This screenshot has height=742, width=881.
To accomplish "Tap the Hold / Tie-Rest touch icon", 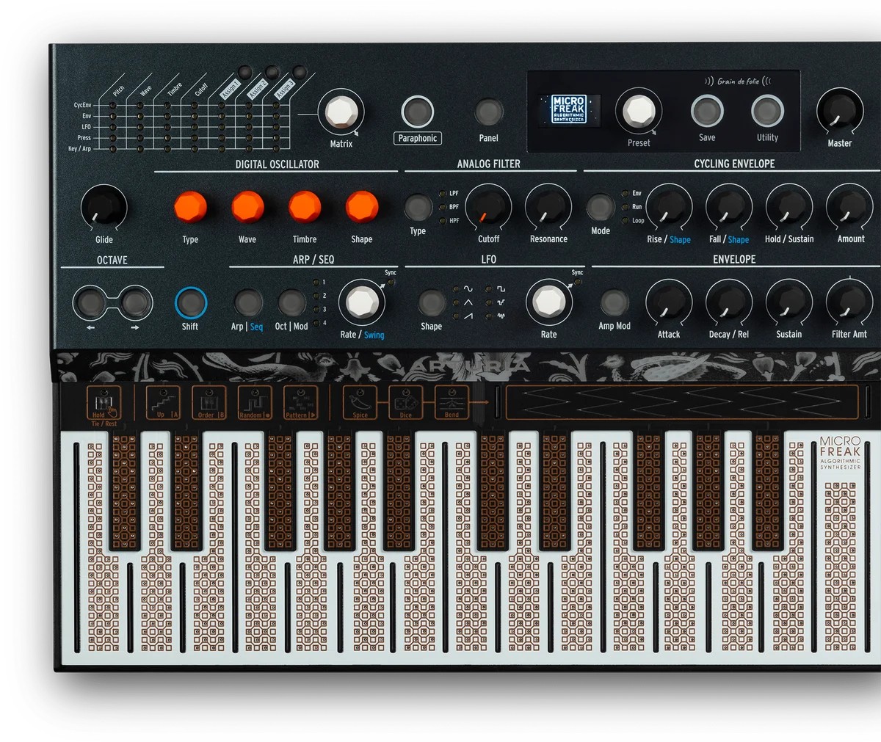I will pos(104,403).
